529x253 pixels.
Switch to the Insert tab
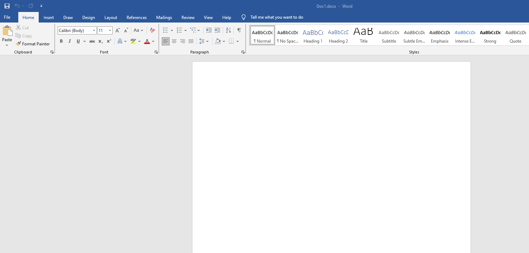[x=49, y=17]
